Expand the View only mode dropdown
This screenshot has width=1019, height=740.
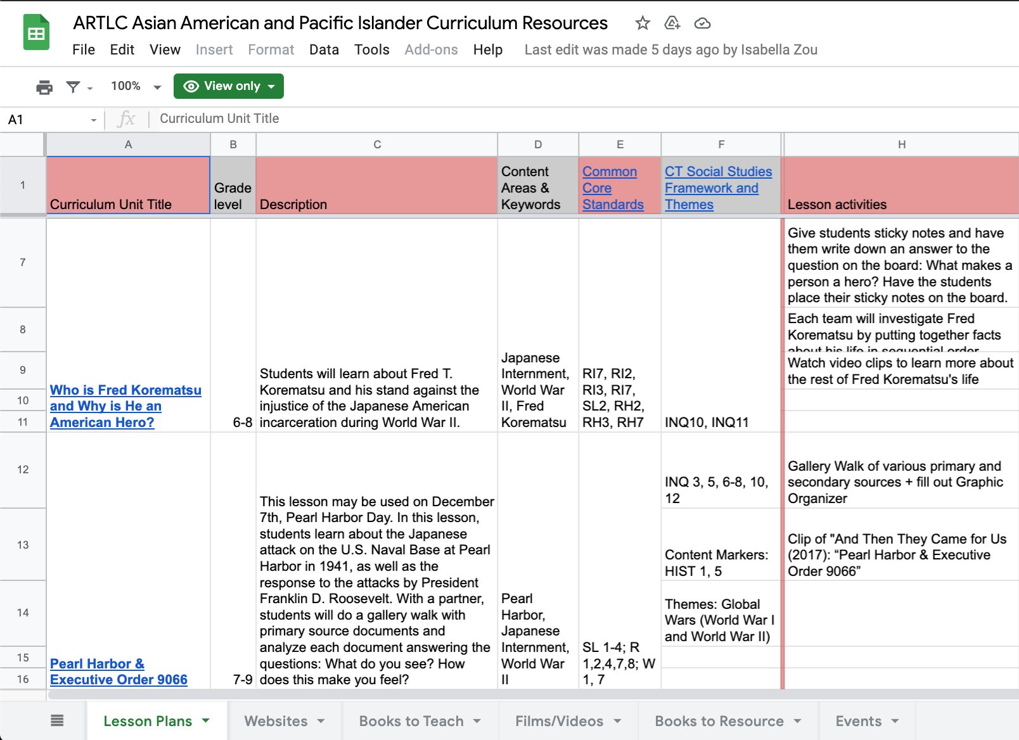(x=271, y=86)
